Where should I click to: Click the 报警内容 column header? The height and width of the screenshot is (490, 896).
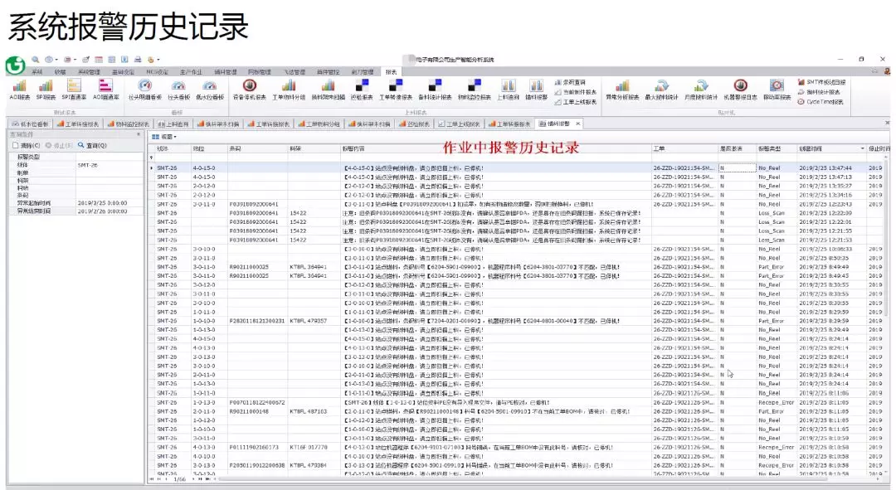pos(357,148)
